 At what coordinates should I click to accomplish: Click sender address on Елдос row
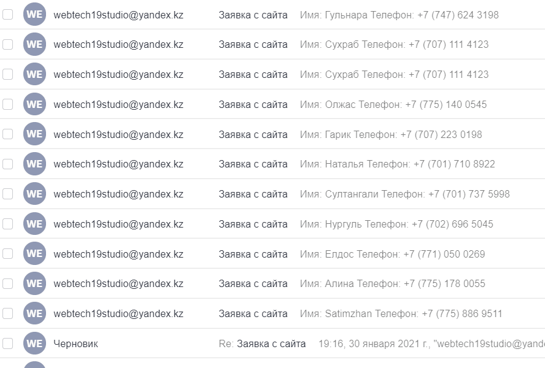pyautogui.click(x=118, y=254)
